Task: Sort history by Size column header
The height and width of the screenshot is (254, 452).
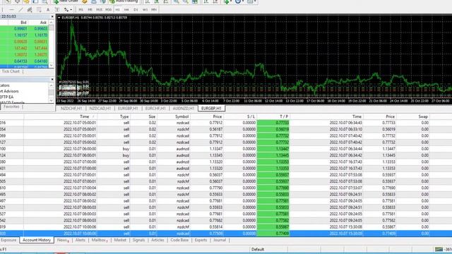Action: tap(152, 116)
